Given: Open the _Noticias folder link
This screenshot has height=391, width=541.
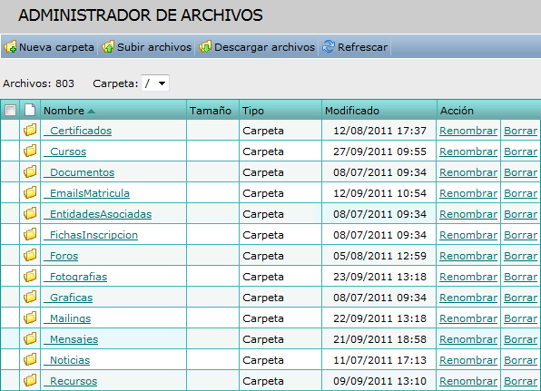Looking at the screenshot, I should (x=67, y=360).
